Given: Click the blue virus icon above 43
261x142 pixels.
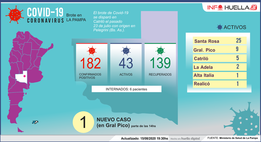Looking at the screenshot, I should point(126,50).
